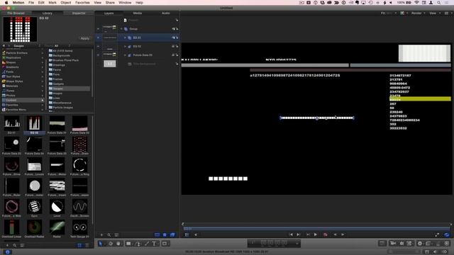This screenshot has height=255, width=454.
Task: Select the Oscilloscope Screen thumbnail
Action: point(79,208)
